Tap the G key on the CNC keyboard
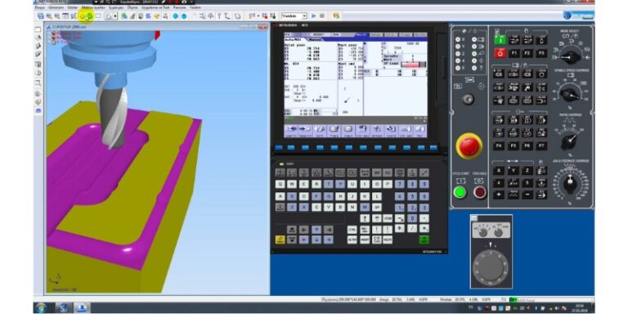The image size is (628, 314). coord(329,196)
